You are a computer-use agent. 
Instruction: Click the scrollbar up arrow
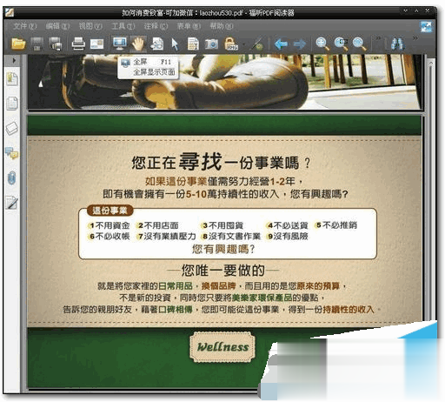430,62
